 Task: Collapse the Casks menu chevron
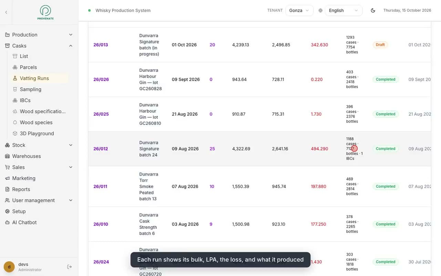(71, 46)
